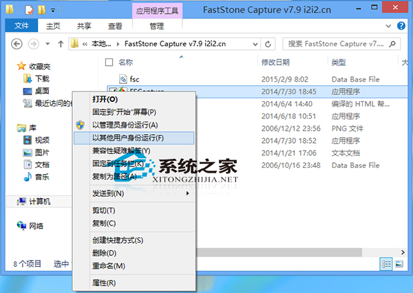Sort by the 修改日期 column header

pos(275,63)
